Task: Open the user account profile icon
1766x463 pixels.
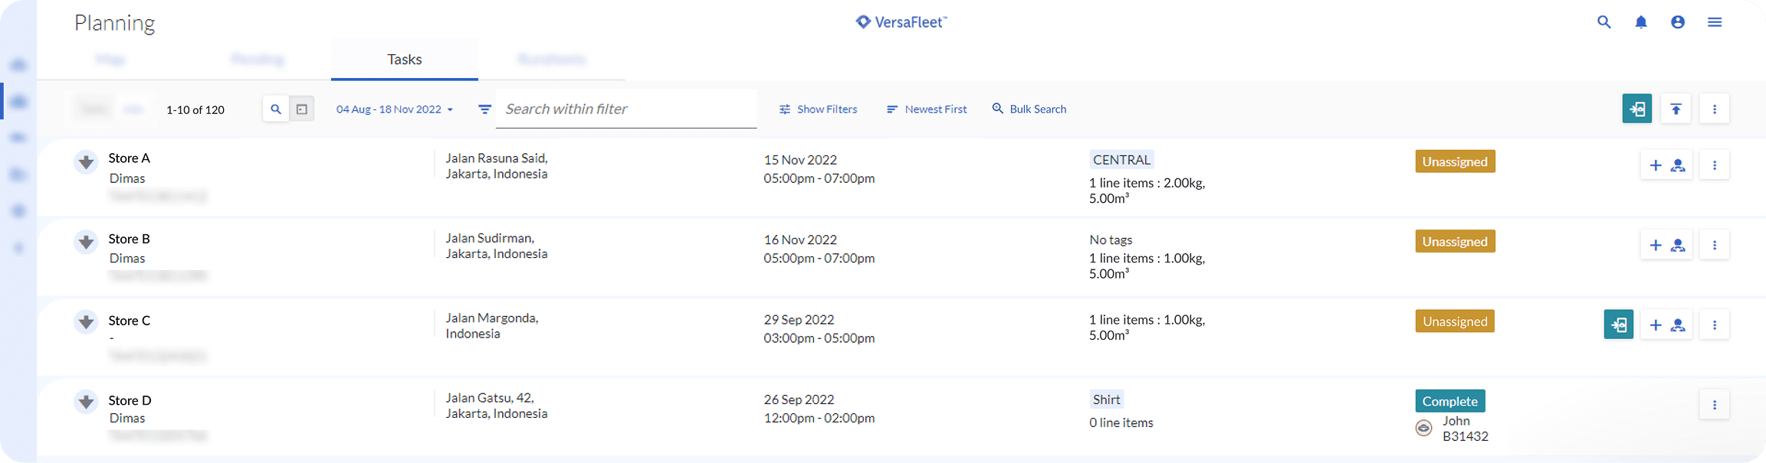Action: [x=1678, y=22]
